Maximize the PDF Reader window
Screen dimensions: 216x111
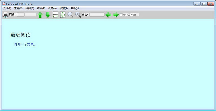click(204, 4)
